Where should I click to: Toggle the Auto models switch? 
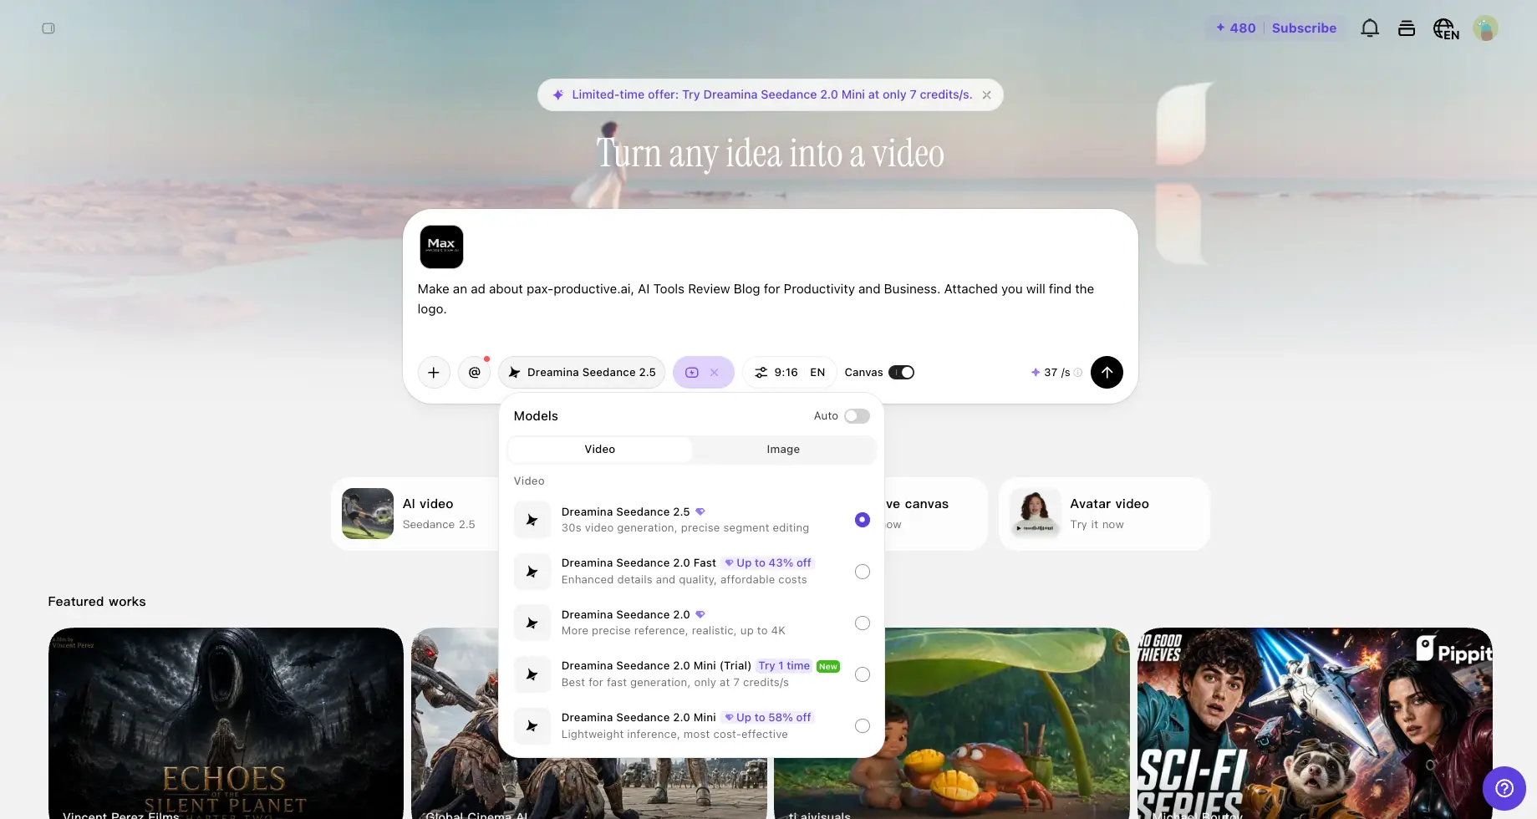(x=857, y=416)
